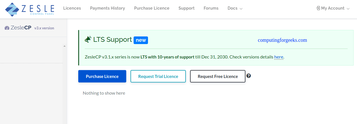Open the Licences menu item
Screen dimensions: 357x124
pos(72,8)
